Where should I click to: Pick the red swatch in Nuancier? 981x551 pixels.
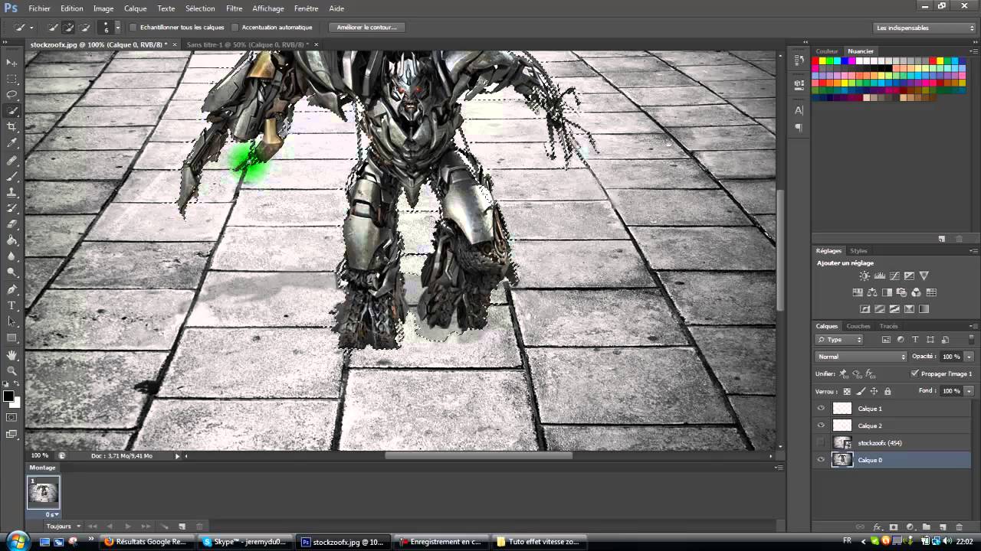816,60
